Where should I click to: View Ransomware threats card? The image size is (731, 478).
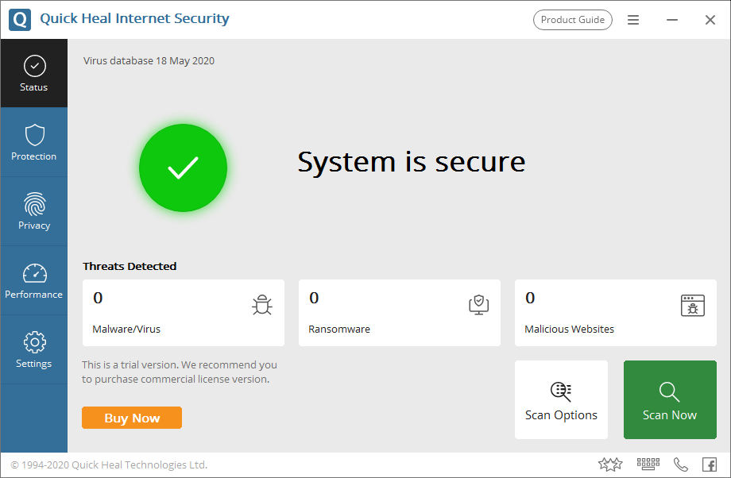pyautogui.click(x=399, y=312)
